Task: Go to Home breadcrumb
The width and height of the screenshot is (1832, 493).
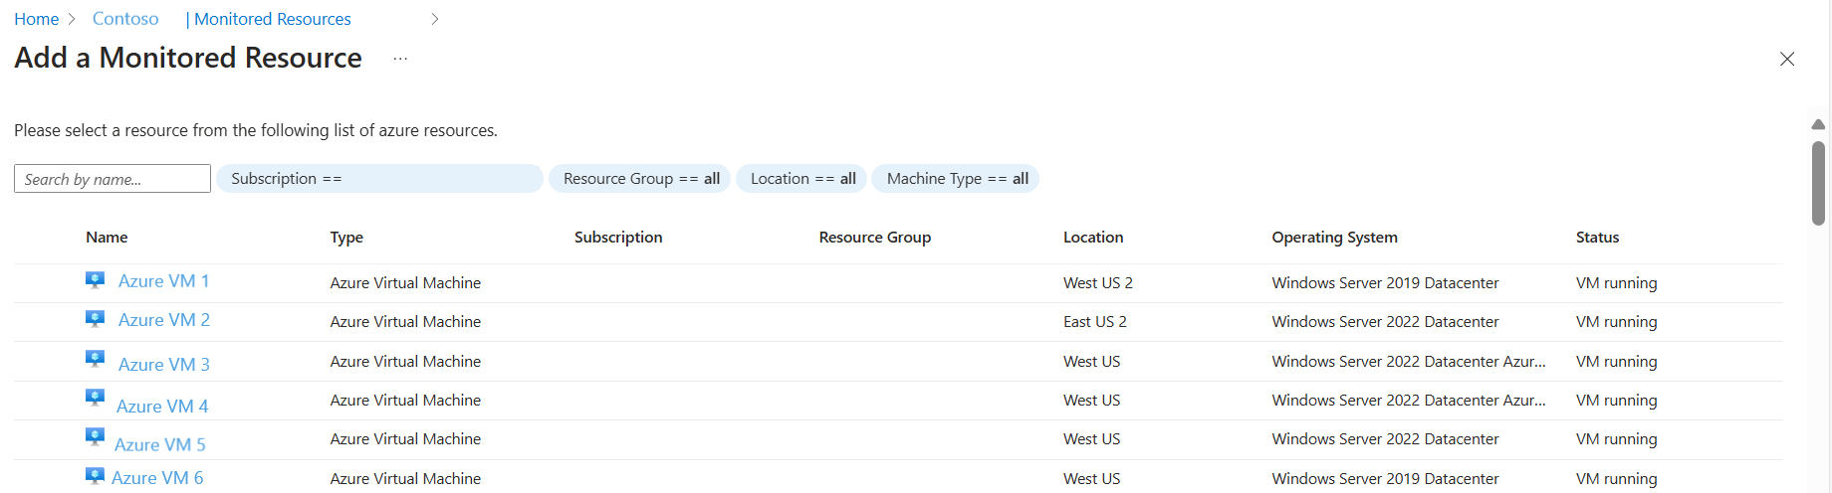Action: pyautogui.click(x=37, y=19)
